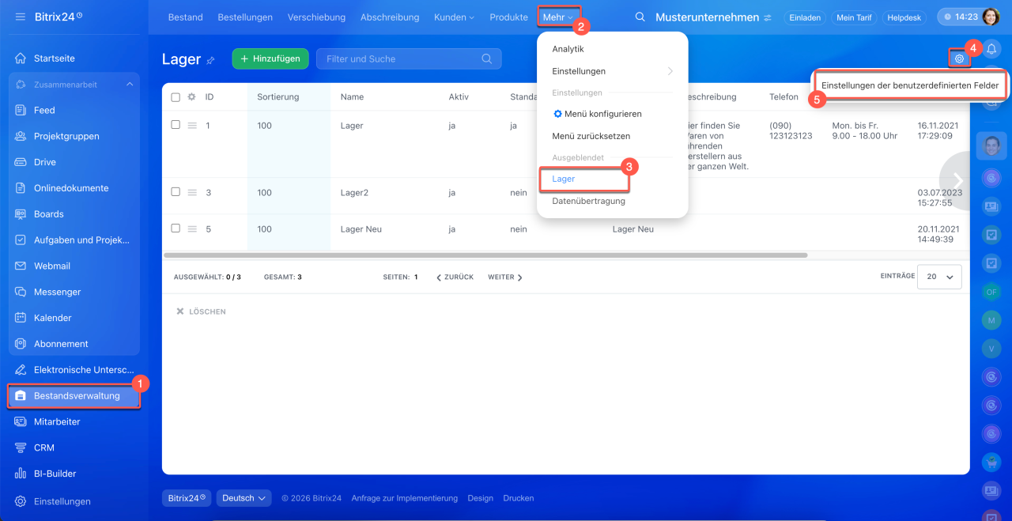Click the user profile avatar at top right
This screenshot has height=521, width=1012.
[991, 17]
